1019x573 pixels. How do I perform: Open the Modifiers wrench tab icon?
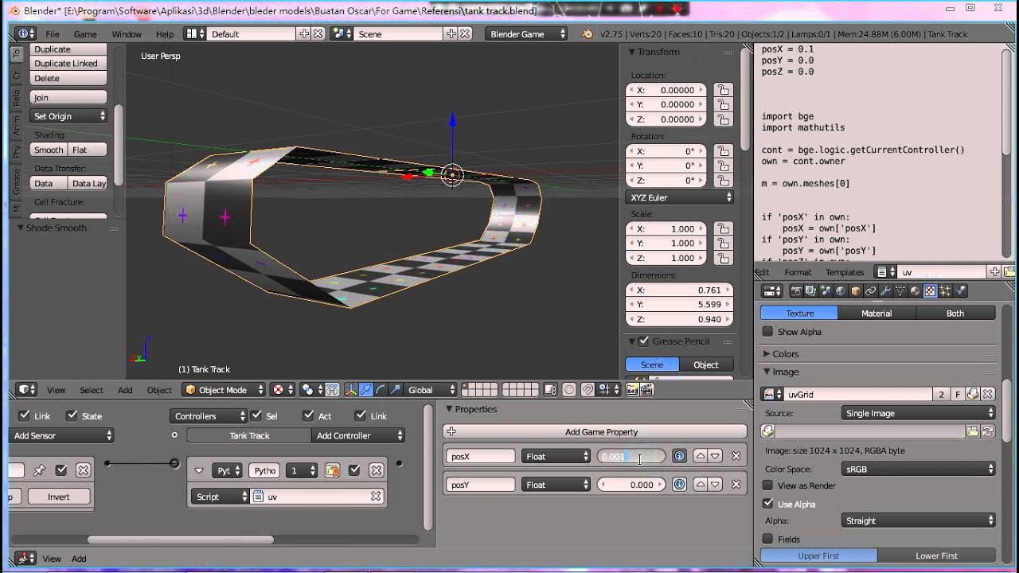click(x=885, y=291)
